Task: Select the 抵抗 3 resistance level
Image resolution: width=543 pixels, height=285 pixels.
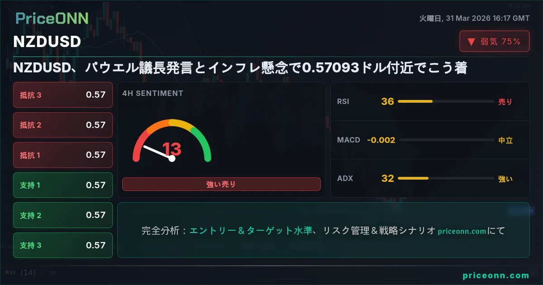Action: tap(63, 95)
